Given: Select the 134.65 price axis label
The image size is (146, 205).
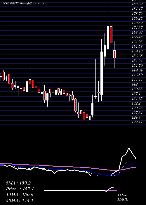Looking at the screenshot, I should 137,98.
